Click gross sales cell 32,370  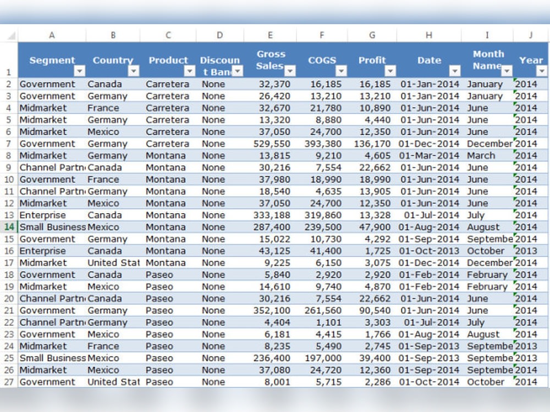(270, 84)
